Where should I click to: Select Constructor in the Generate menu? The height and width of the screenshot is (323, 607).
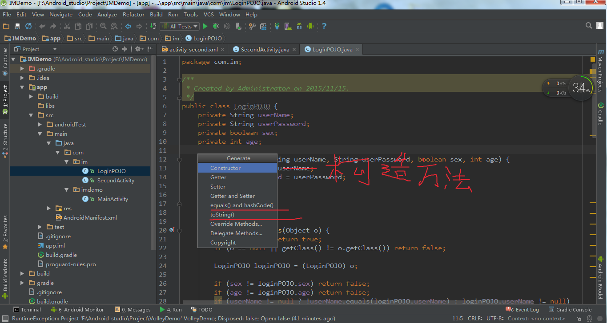tap(238, 168)
